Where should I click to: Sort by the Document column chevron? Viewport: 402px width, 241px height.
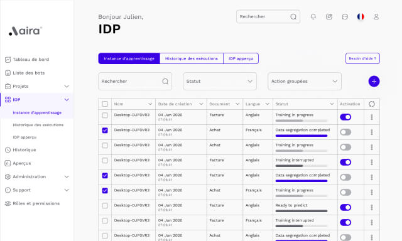[237, 104]
